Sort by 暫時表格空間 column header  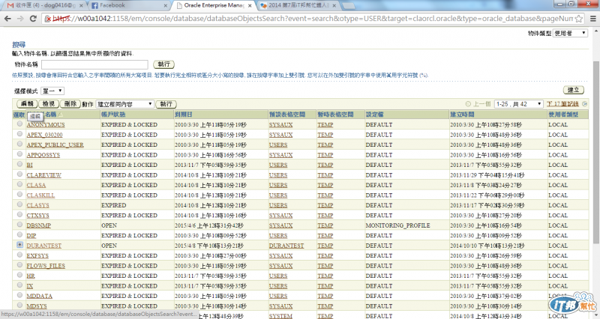[335, 115]
